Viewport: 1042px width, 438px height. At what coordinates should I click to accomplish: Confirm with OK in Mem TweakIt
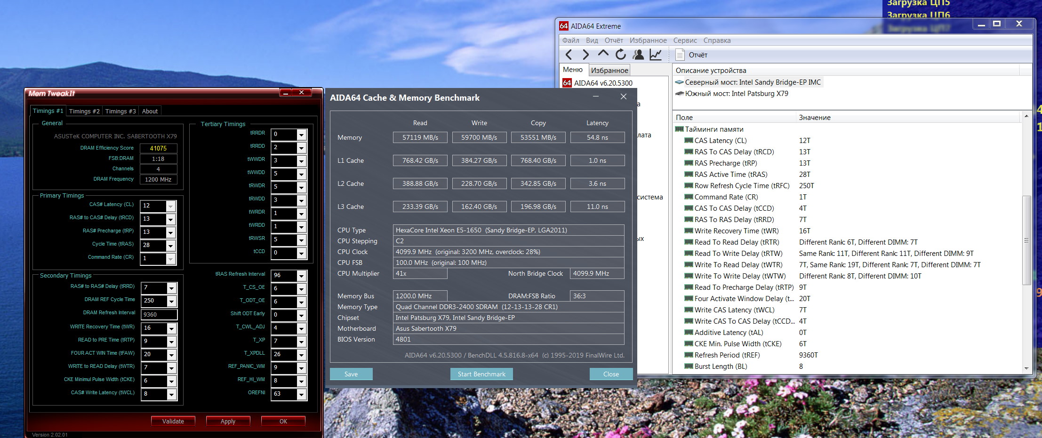[x=283, y=422]
